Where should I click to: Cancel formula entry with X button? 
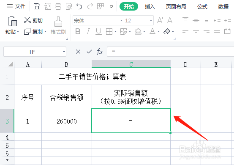pos(78,52)
